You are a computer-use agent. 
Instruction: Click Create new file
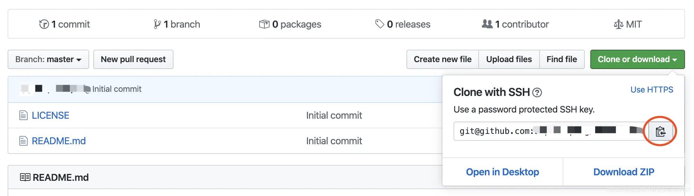(442, 59)
